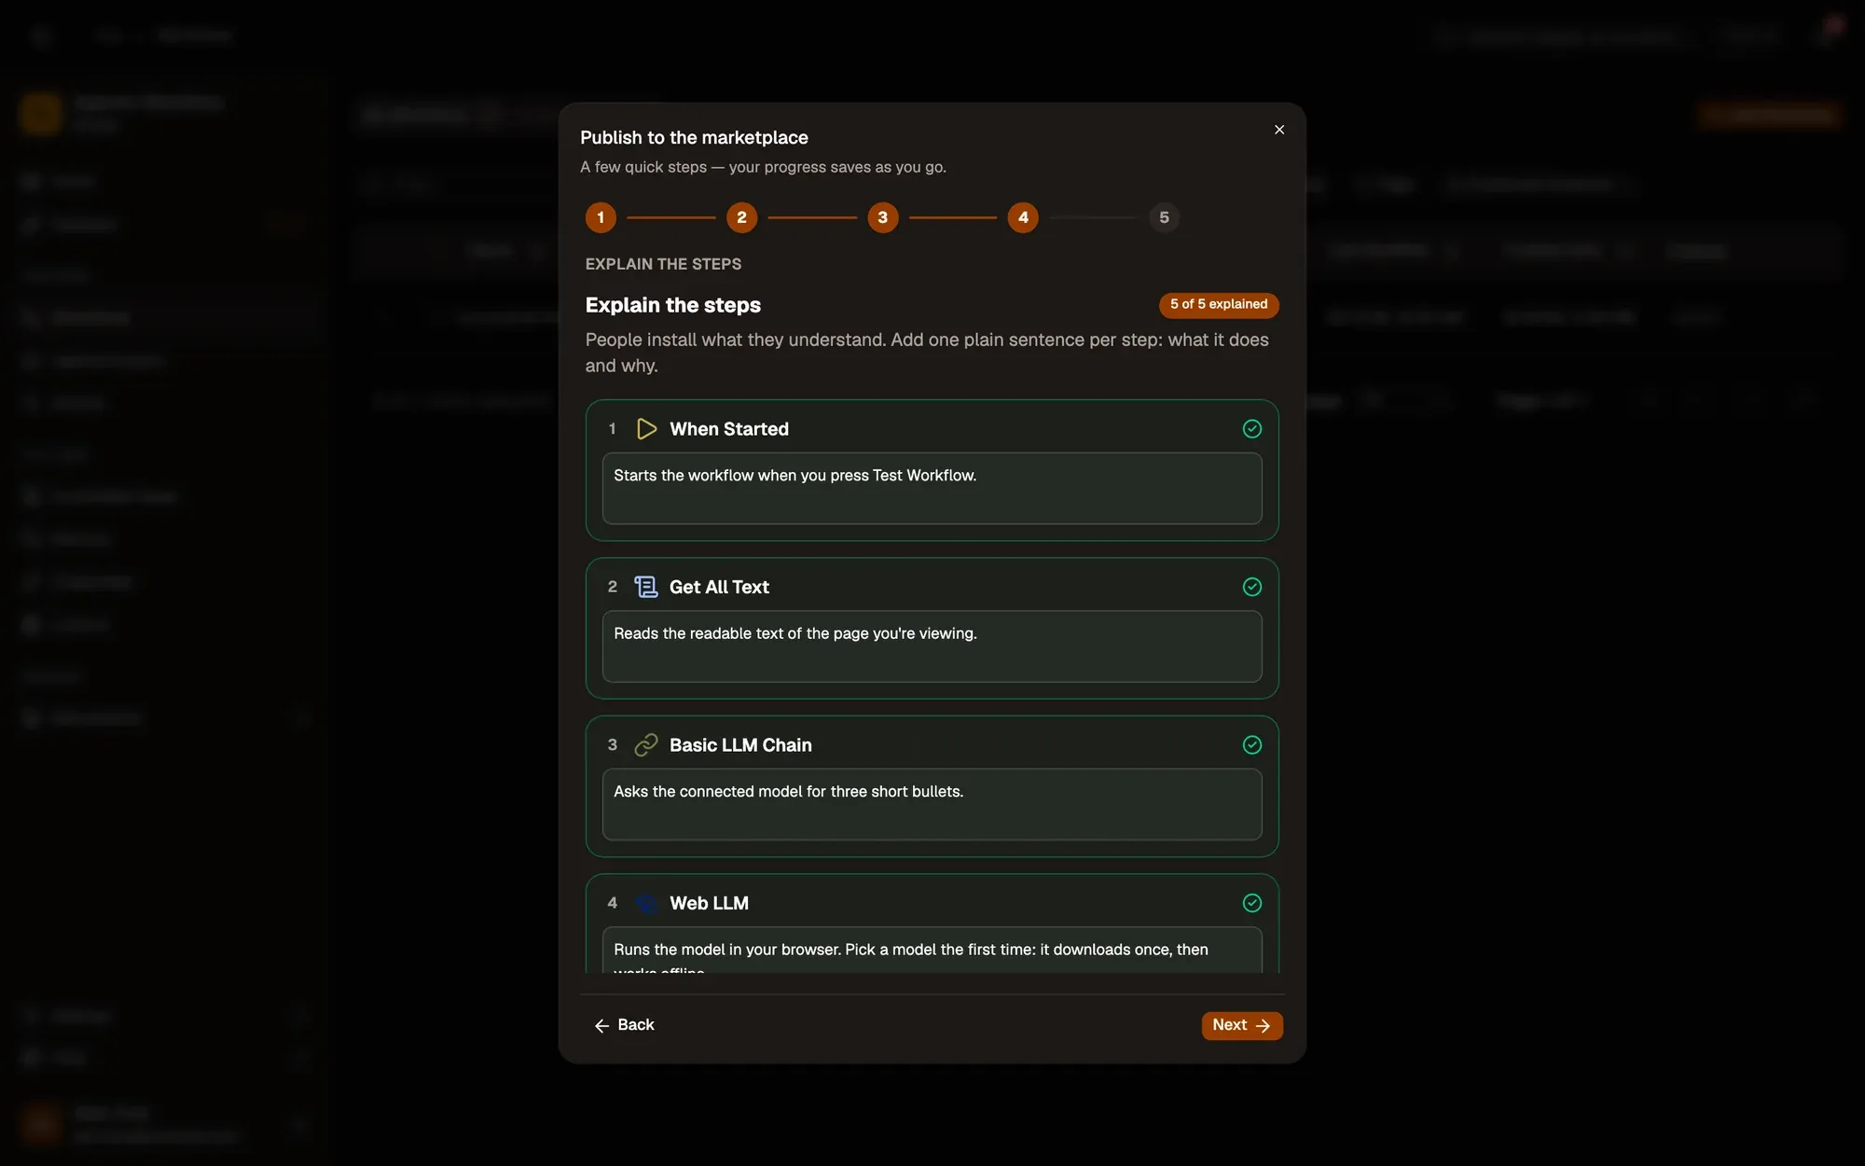The height and width of the screenshot is (1166, 1865).
Task: Edit the Web LLM description field
Action: [x=932, y=951]
